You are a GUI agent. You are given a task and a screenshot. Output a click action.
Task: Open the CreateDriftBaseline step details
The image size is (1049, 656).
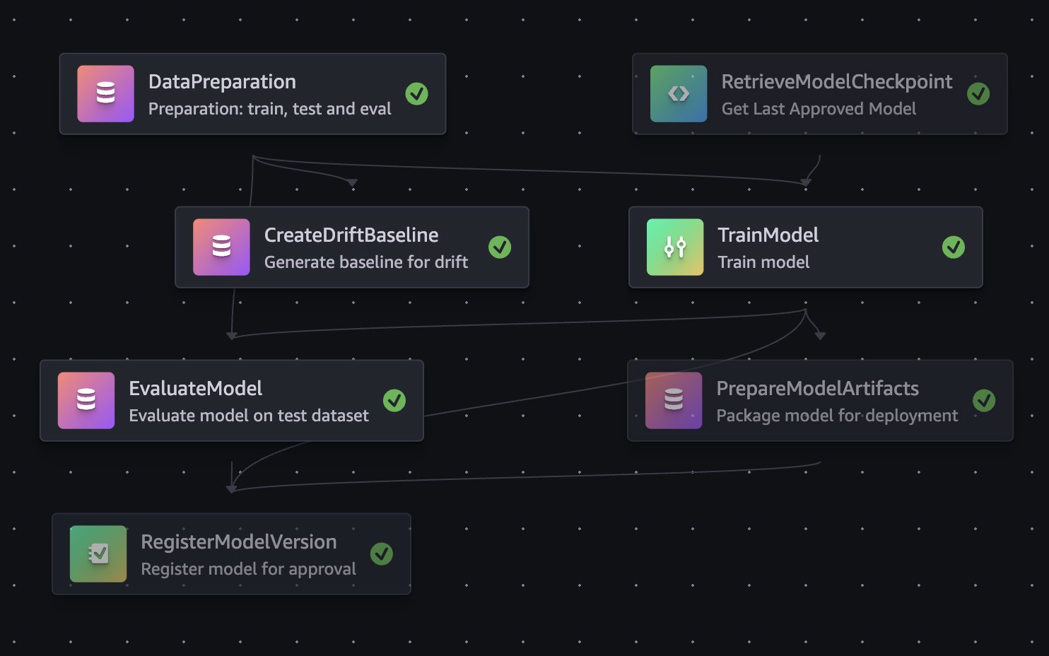tap(351, 247)
